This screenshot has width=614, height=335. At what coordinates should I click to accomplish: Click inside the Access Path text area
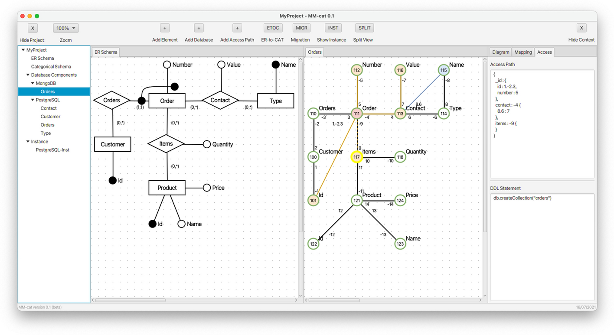click(542, 124)
